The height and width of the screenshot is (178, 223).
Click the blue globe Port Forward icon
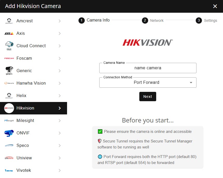pos(100,156)
